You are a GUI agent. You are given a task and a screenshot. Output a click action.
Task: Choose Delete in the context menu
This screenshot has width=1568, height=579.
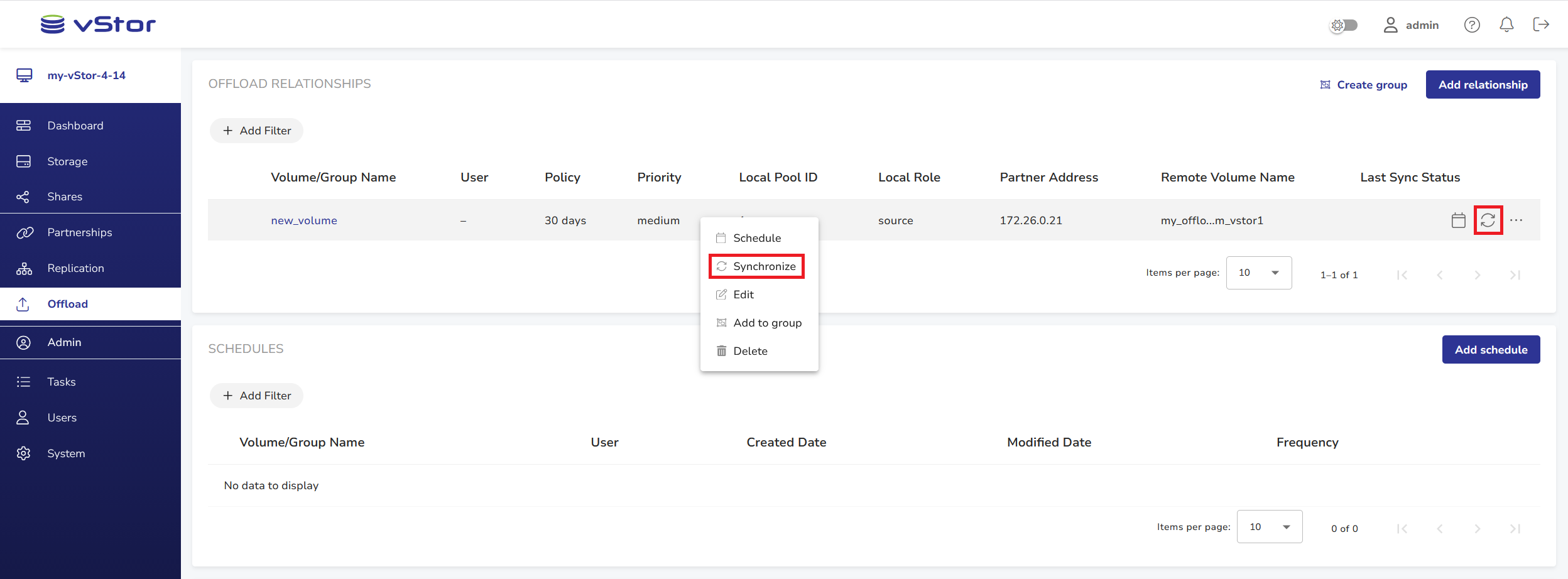(x=749, y=351)
